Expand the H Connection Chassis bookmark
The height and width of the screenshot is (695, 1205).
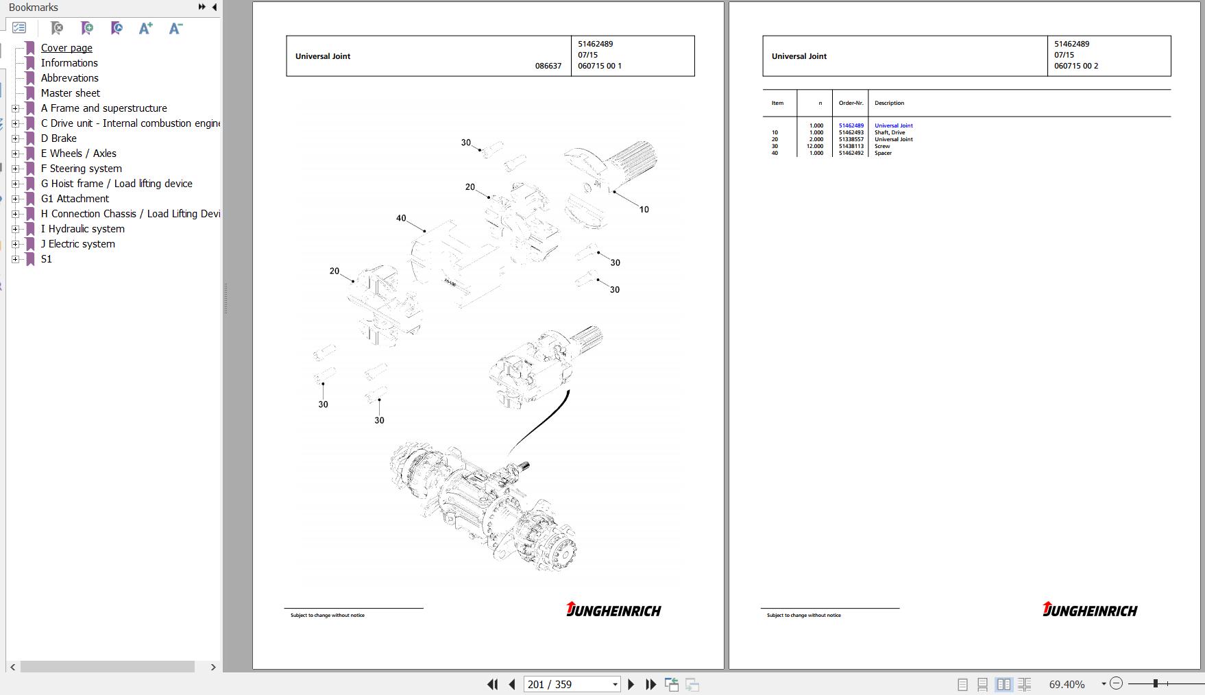(15, 214)
